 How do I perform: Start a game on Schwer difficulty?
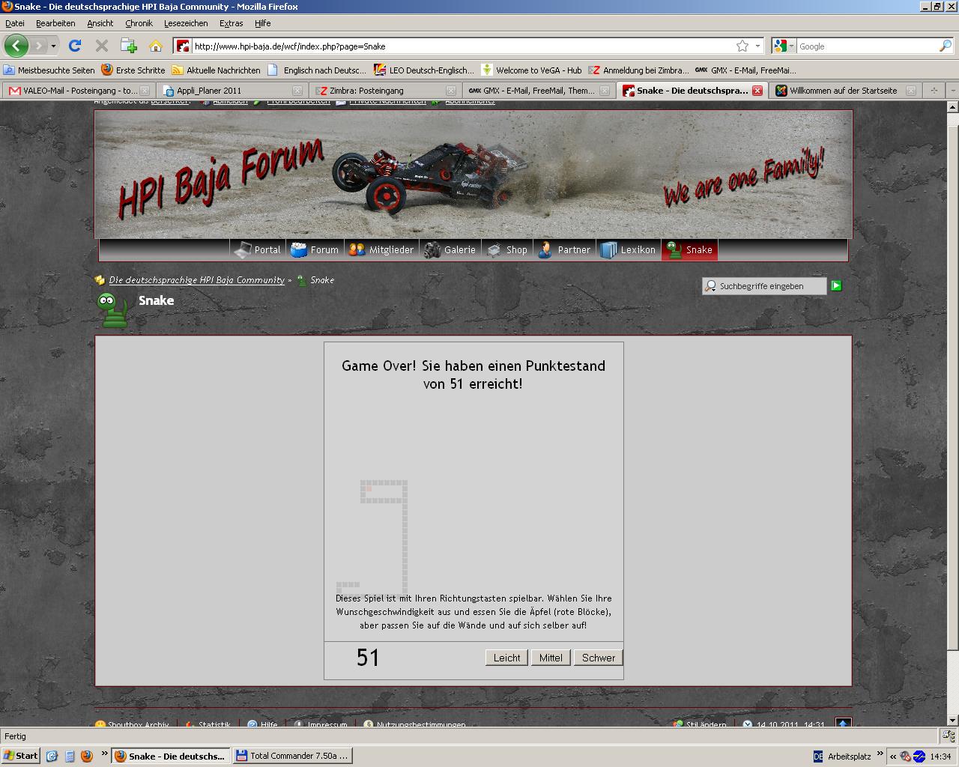click(599, 658)
